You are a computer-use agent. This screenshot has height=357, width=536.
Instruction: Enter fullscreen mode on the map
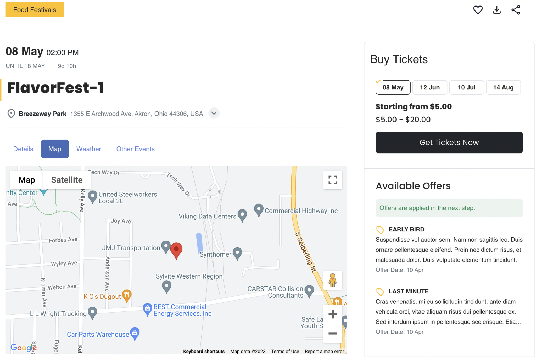(x=332, y=180)
